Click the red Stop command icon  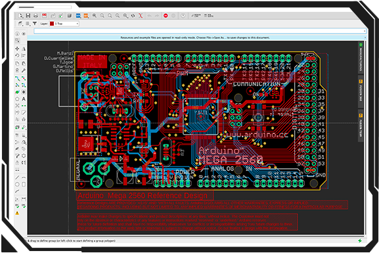[166, 16]
